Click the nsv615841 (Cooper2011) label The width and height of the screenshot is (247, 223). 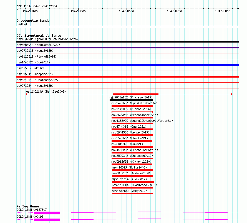point(35,74)
